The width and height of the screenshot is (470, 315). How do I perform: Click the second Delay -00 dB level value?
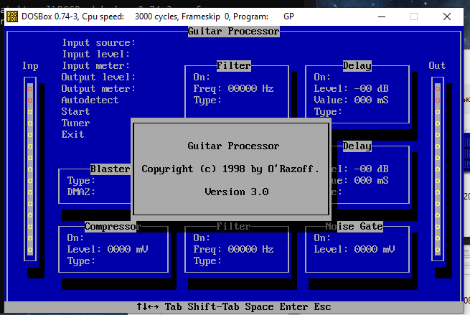371,169
